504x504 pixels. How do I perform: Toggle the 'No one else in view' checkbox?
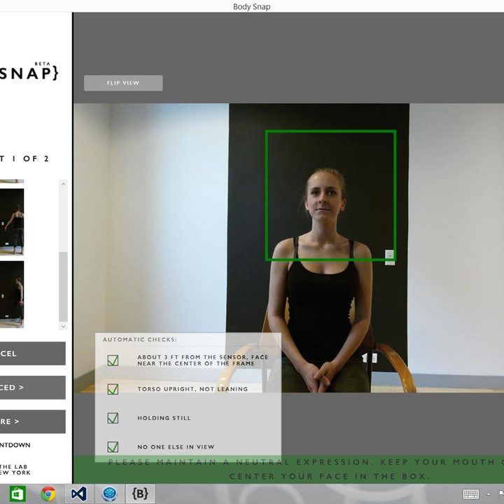113,447
